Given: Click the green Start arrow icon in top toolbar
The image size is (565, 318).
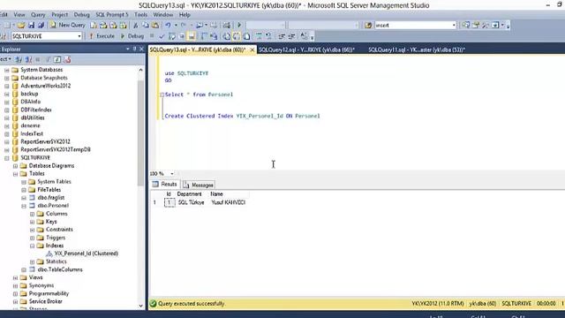Looking at the screenshot, I should coord(239,25).
